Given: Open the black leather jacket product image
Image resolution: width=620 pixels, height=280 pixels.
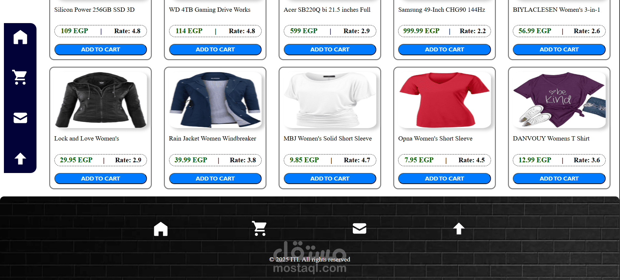Looking at the screenshot, I should (100, 100).
